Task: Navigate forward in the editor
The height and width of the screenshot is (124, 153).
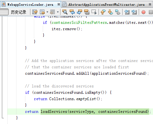Action: click(x=53, y=12)
